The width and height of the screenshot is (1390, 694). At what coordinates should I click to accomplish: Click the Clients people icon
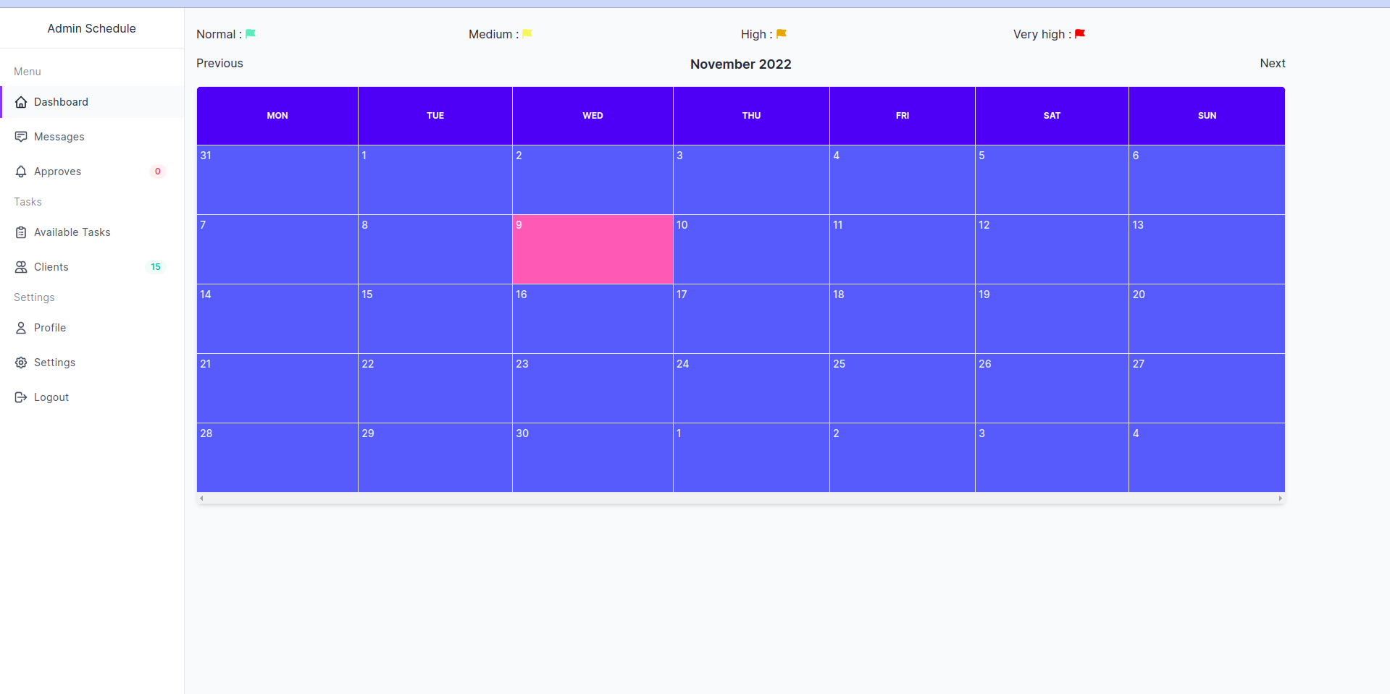point(21,267)
